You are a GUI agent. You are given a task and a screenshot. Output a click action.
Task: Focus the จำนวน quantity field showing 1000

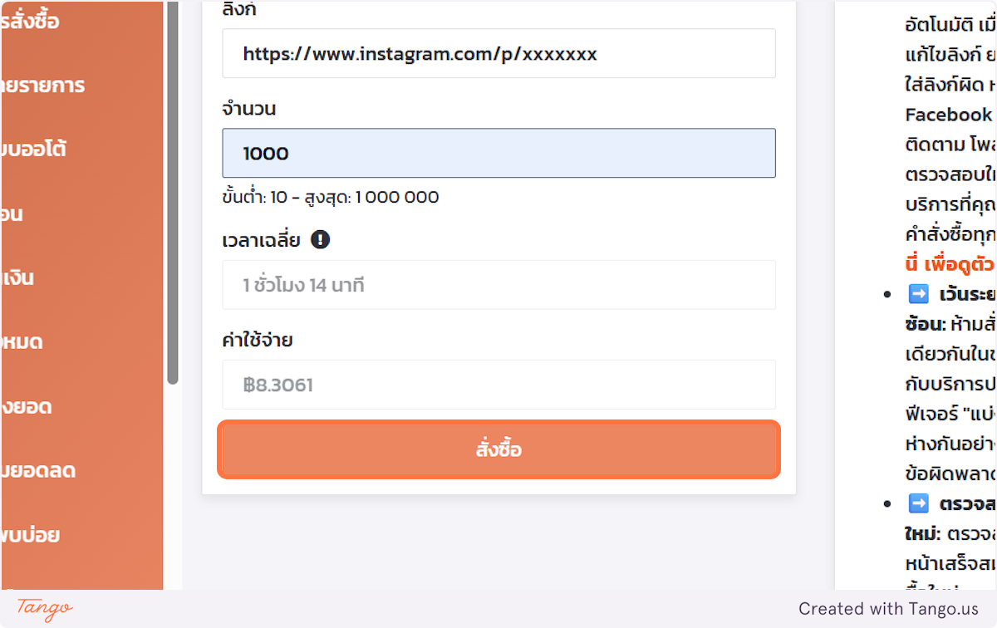click(498, 153)
